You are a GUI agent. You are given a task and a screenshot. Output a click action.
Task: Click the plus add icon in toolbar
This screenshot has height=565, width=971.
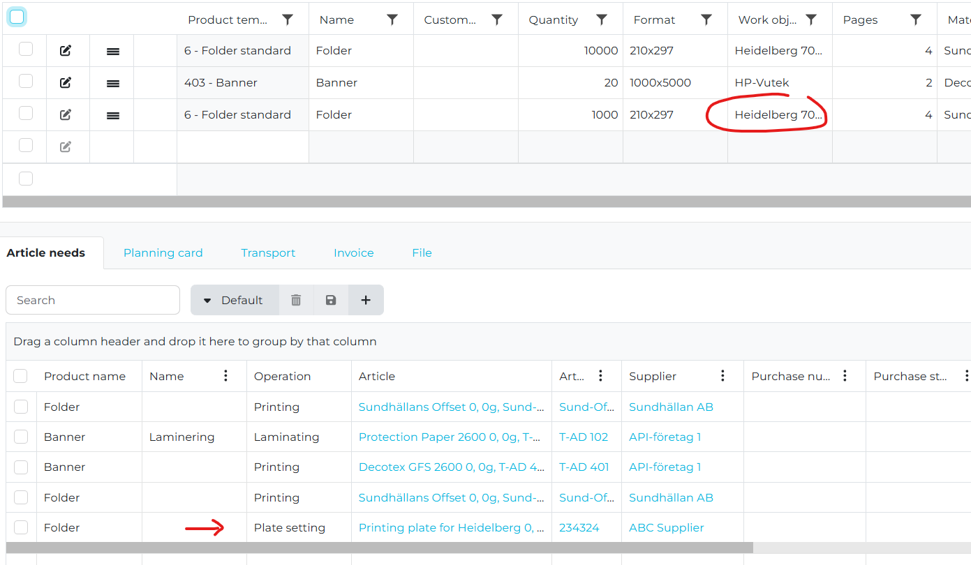pyautogui.click(x=366, y=300)
